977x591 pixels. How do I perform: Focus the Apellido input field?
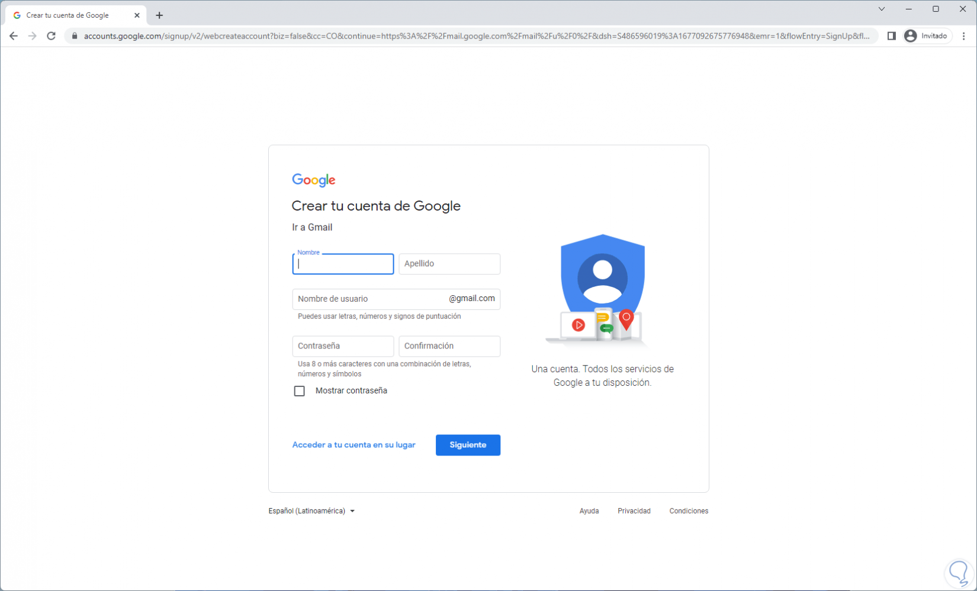[x=449, y=264]
